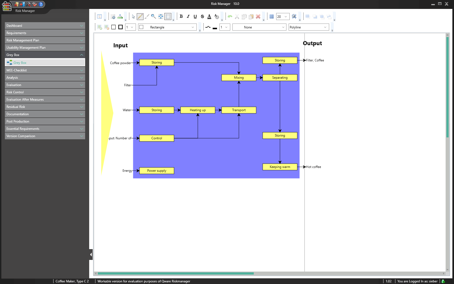Click the Heating up diagram block
The width and height of the screenshot is (454, 284).
pos(198,110)
